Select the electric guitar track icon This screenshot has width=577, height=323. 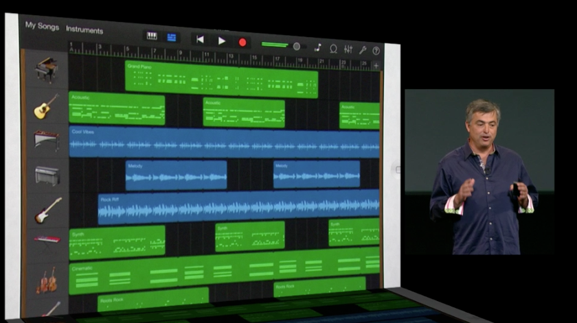(48, 211)
